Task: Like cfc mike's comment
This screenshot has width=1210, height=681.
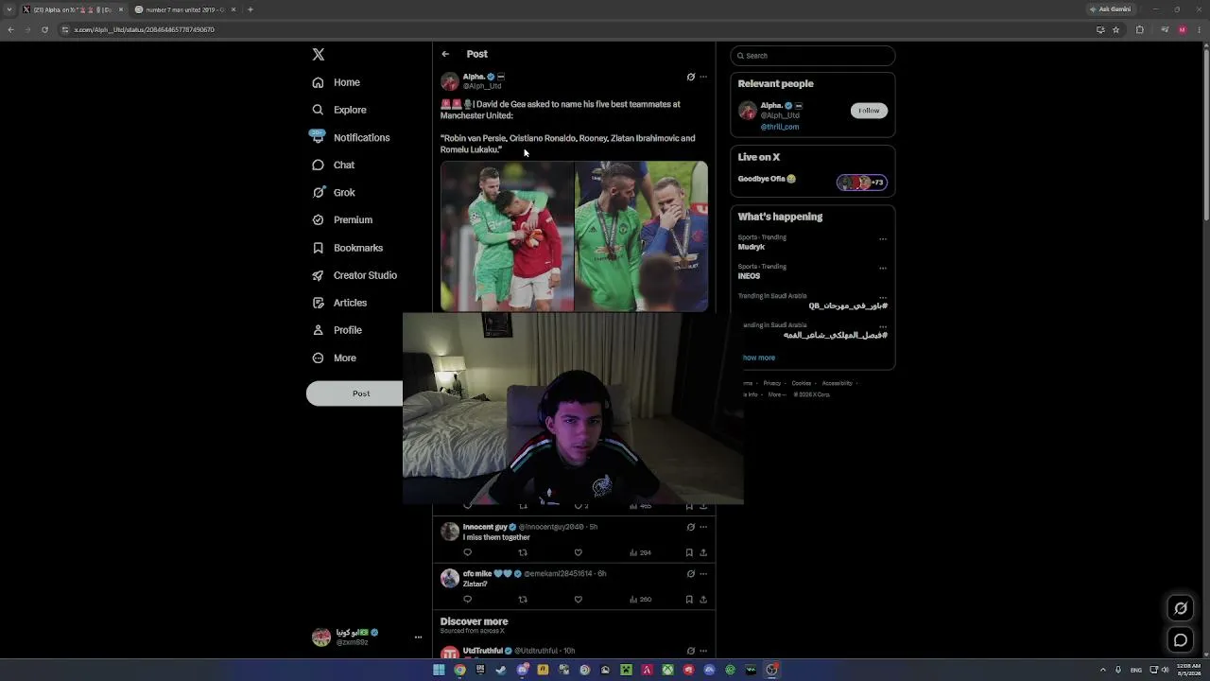Action: click(x=578, y=599)
